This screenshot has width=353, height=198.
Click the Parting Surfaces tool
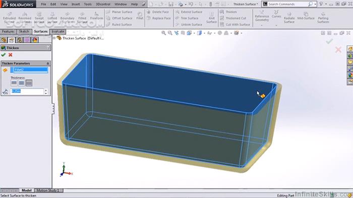pos(323,18)
